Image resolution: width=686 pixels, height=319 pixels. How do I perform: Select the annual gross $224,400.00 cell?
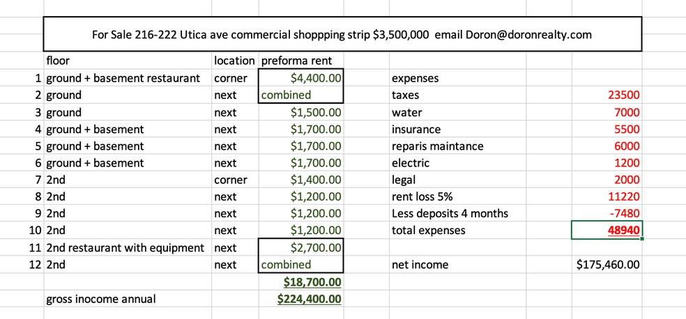[x=301, y=299]
